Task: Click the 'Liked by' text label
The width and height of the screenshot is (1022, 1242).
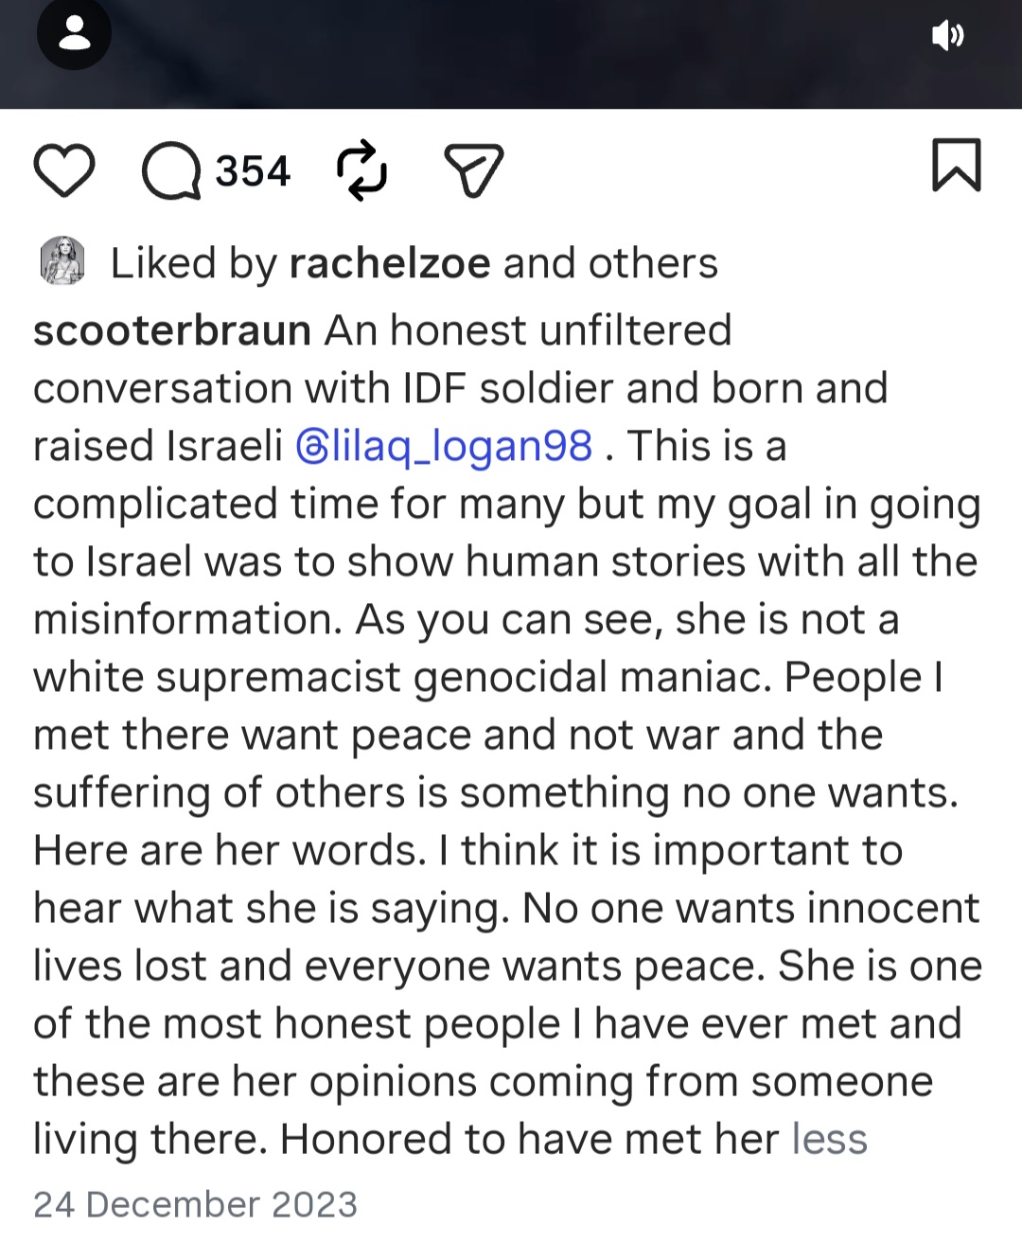Action: coord(193,263)
